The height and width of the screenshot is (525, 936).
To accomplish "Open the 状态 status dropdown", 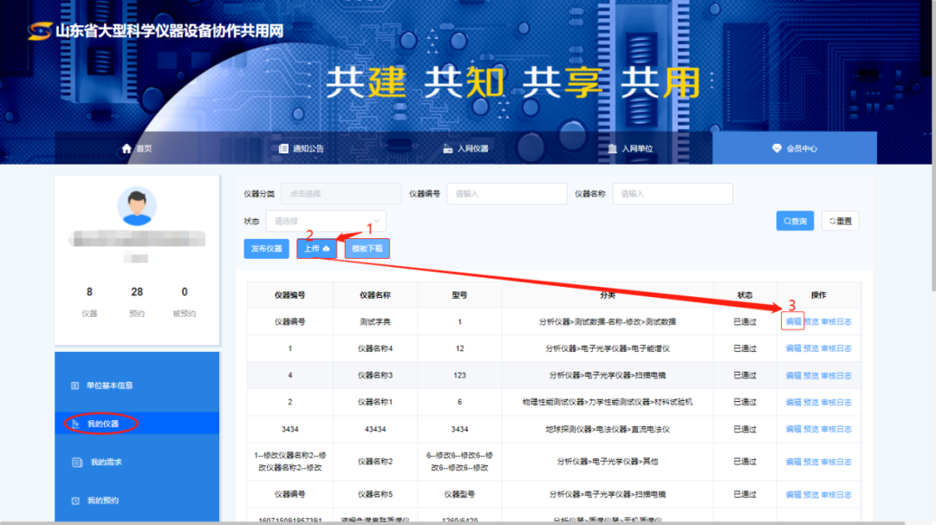I will pos(326,221).
